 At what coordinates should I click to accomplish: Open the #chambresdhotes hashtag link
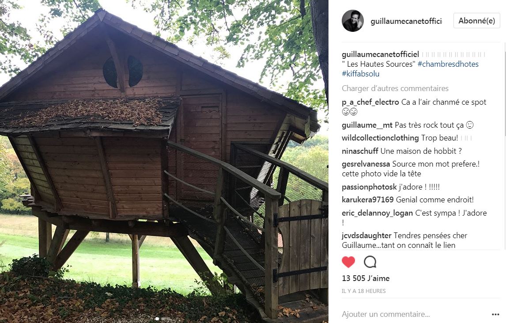[448, 64]
